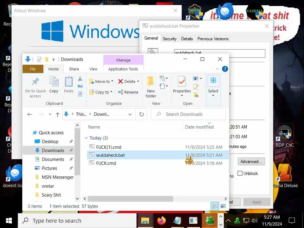Switch to Security tab in Properties
Viewport: 304px width, 228px height.
pyautogui.click(x=170, y=39)
